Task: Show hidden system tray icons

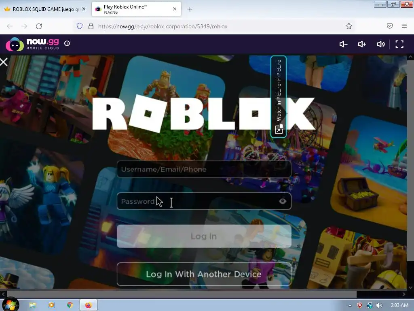Action: pyautogui.click(x=350, y=305)
